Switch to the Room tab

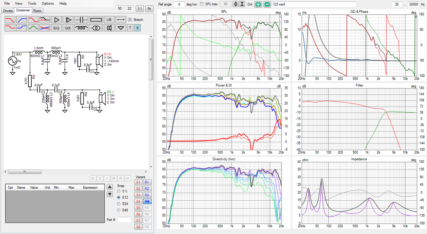coord(37,11)
